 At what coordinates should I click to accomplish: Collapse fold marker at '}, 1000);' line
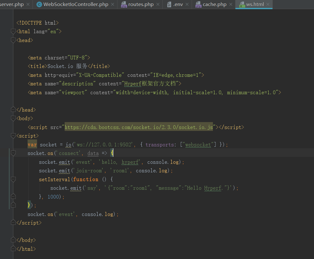click(13, 196)
